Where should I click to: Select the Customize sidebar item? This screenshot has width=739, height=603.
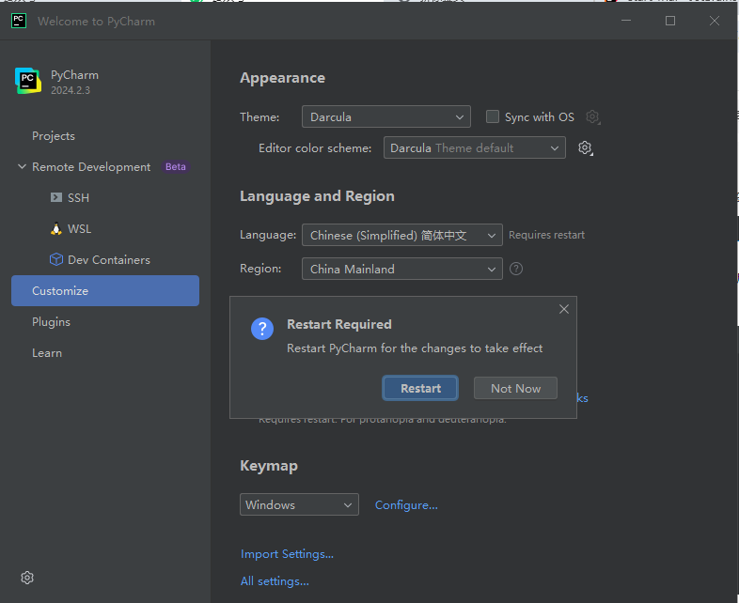pyautogui.click(x=105, y=291)
